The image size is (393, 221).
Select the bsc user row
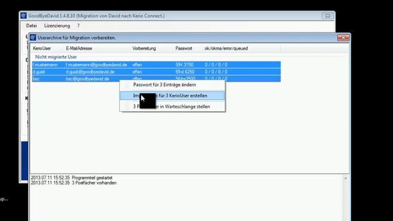pos(156,79)
